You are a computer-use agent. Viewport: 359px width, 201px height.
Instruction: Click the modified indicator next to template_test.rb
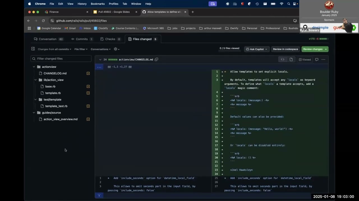[x=88, y=106]
